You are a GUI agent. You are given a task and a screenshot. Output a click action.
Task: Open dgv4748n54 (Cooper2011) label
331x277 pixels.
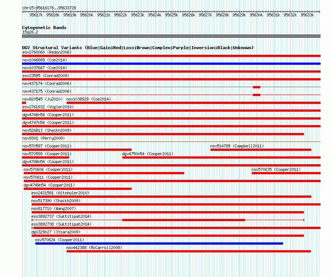click(x=48, y=162)
